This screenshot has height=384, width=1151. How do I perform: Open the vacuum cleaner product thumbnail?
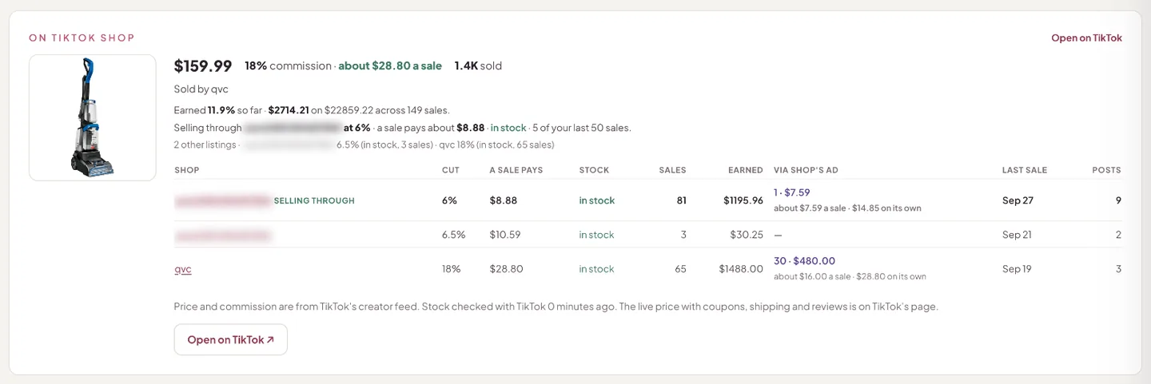[x=93, y=117]
